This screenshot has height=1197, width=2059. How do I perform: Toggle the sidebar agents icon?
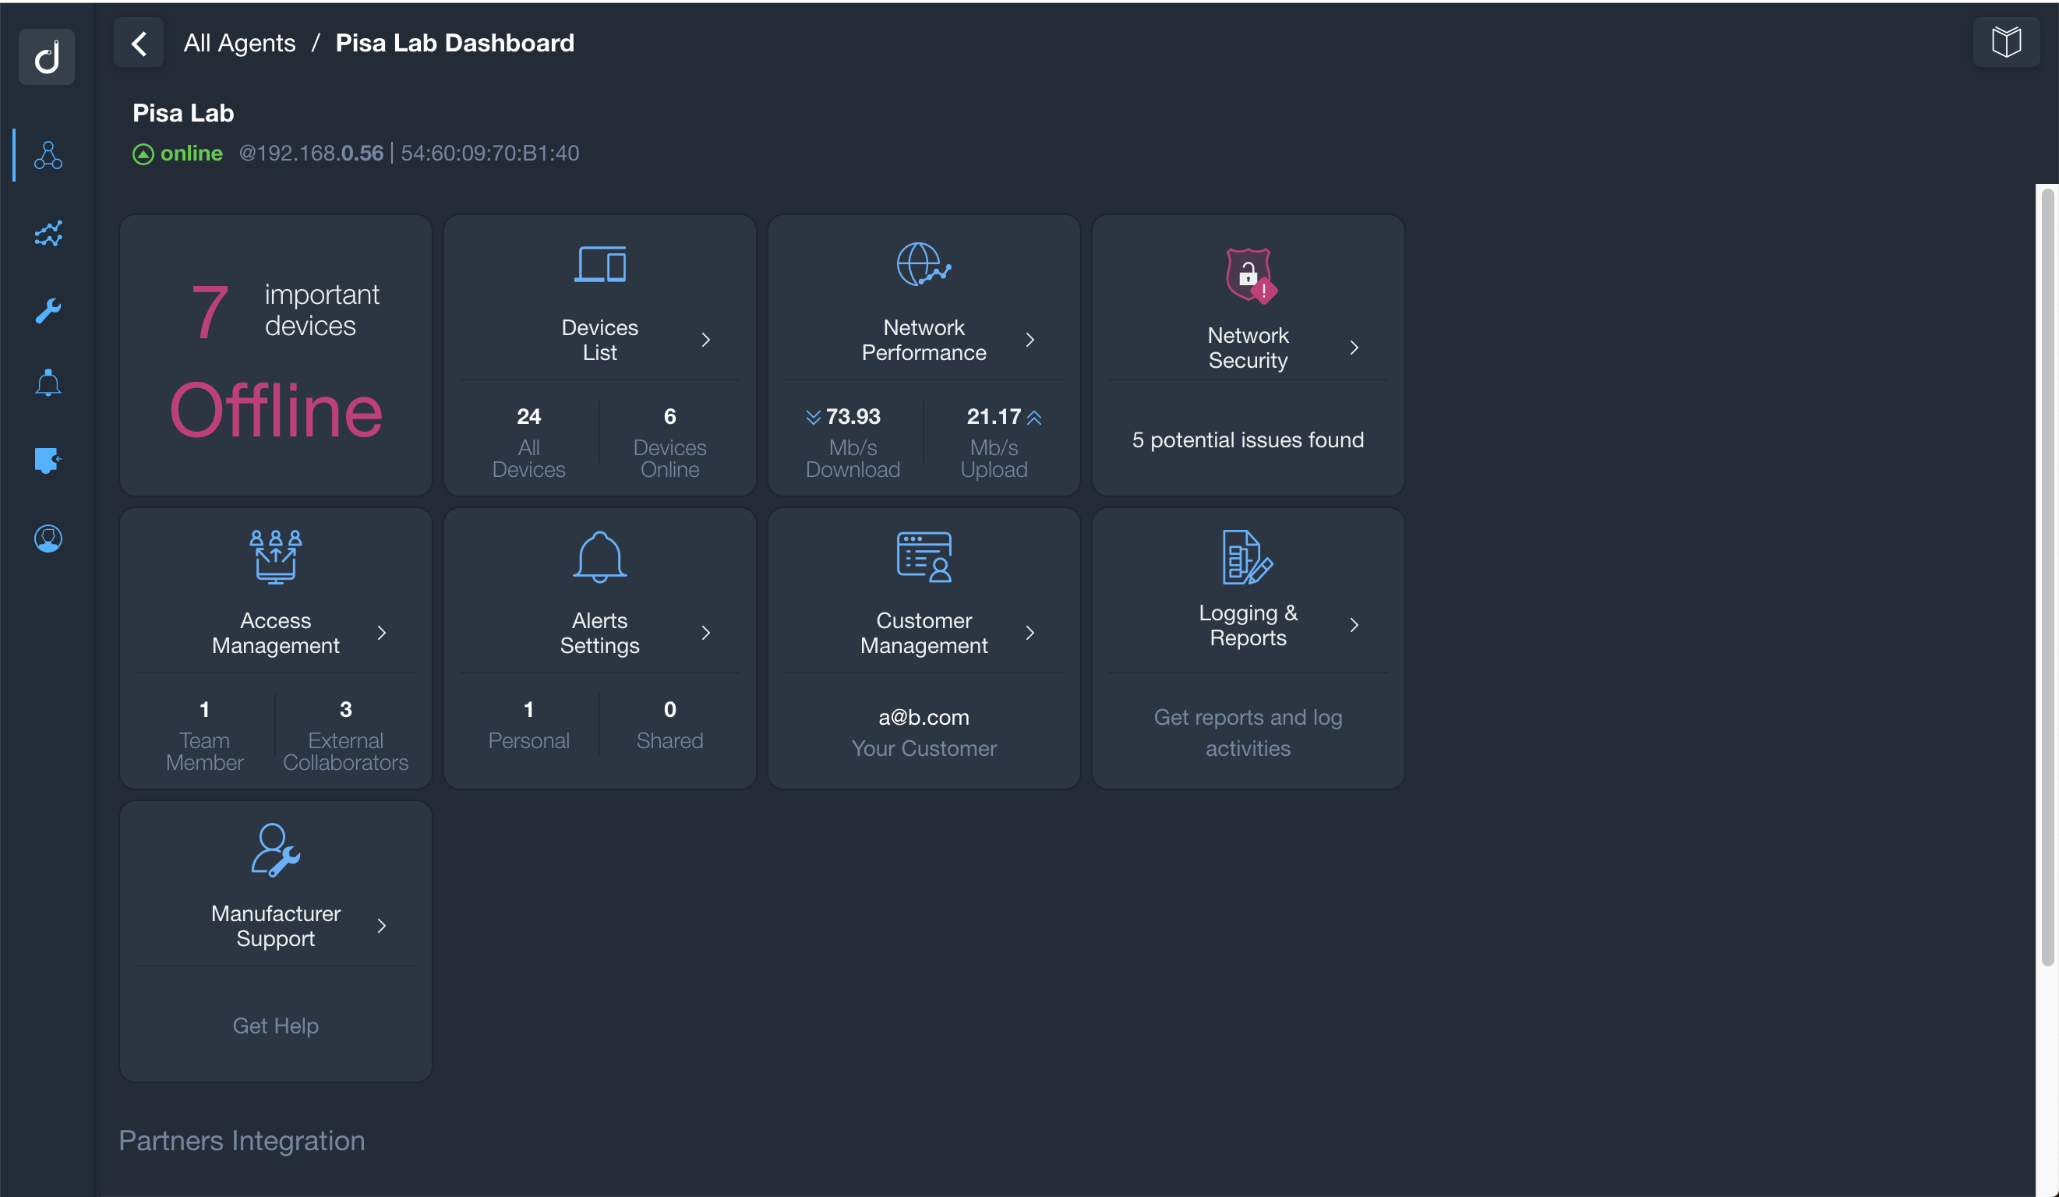(x=47, y=157)
